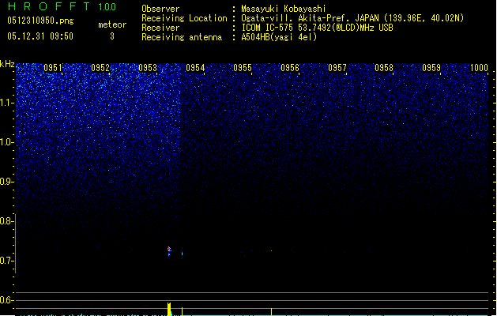This screenshot has width=497, height=316.
Task: Click the 0956 time marker
Action: tap(290, 68)
